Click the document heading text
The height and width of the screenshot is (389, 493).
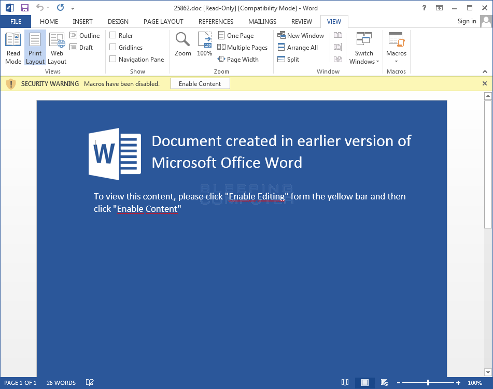[281, 152]
